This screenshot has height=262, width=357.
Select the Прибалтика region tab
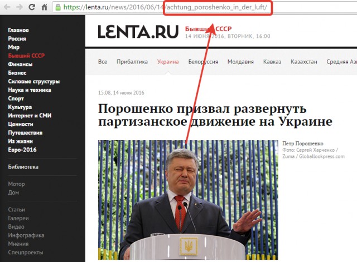coord(132,62)
